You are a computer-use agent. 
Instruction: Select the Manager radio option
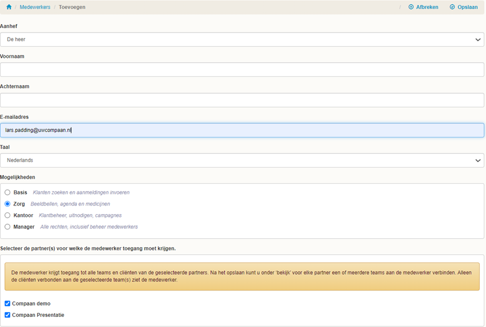point(8,227)
